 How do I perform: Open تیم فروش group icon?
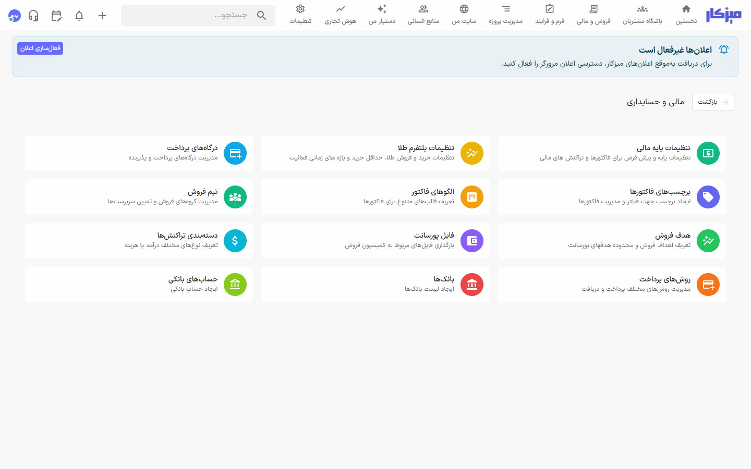click(x=235, y=197)
